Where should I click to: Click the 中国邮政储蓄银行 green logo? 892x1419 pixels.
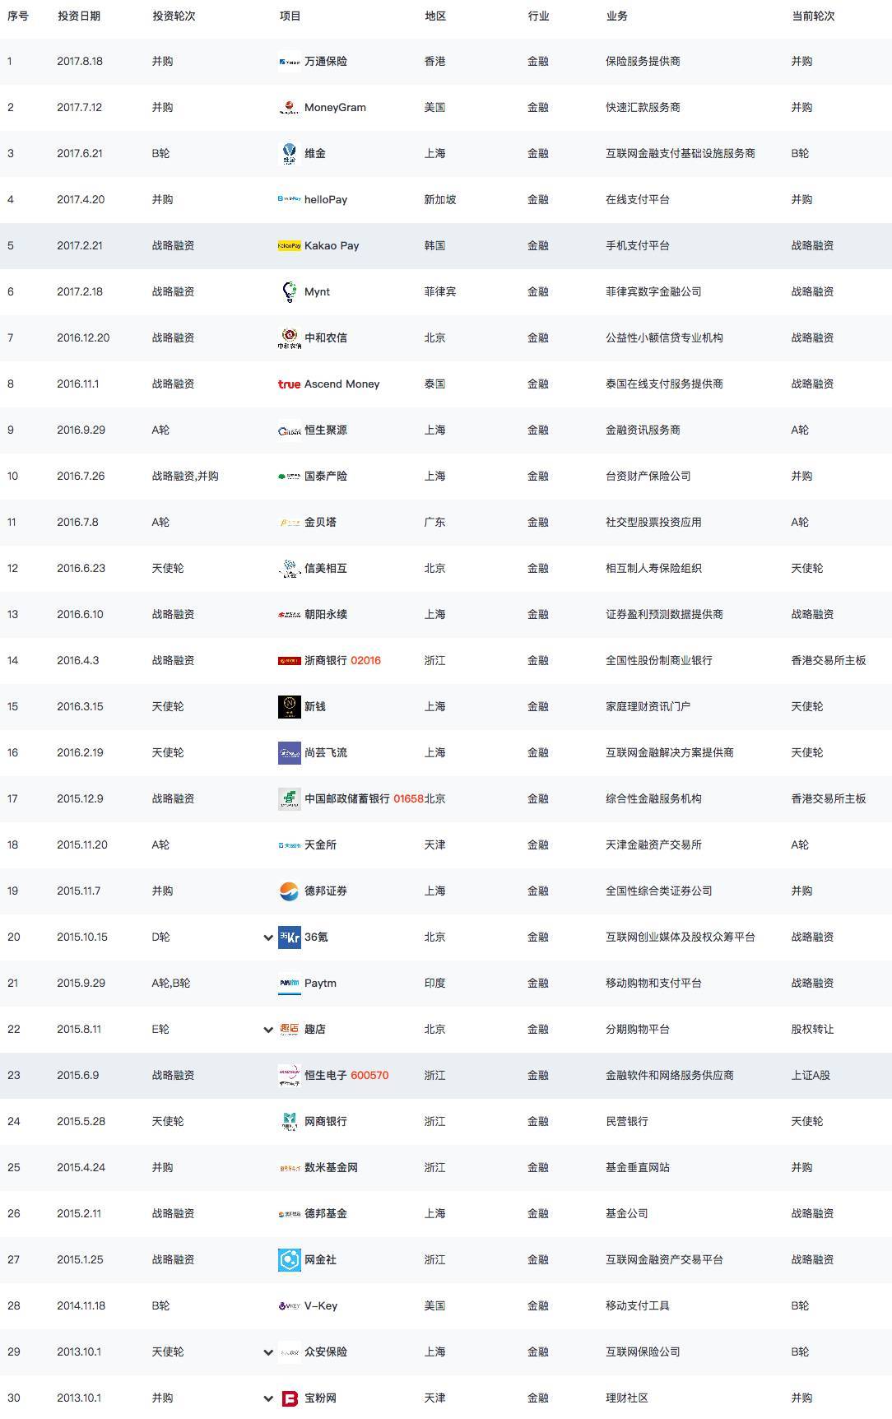289,799
